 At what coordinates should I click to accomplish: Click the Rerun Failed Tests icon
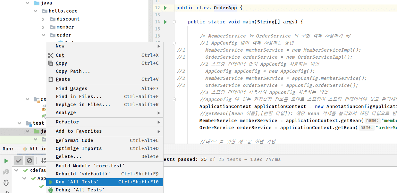[6, 172]
